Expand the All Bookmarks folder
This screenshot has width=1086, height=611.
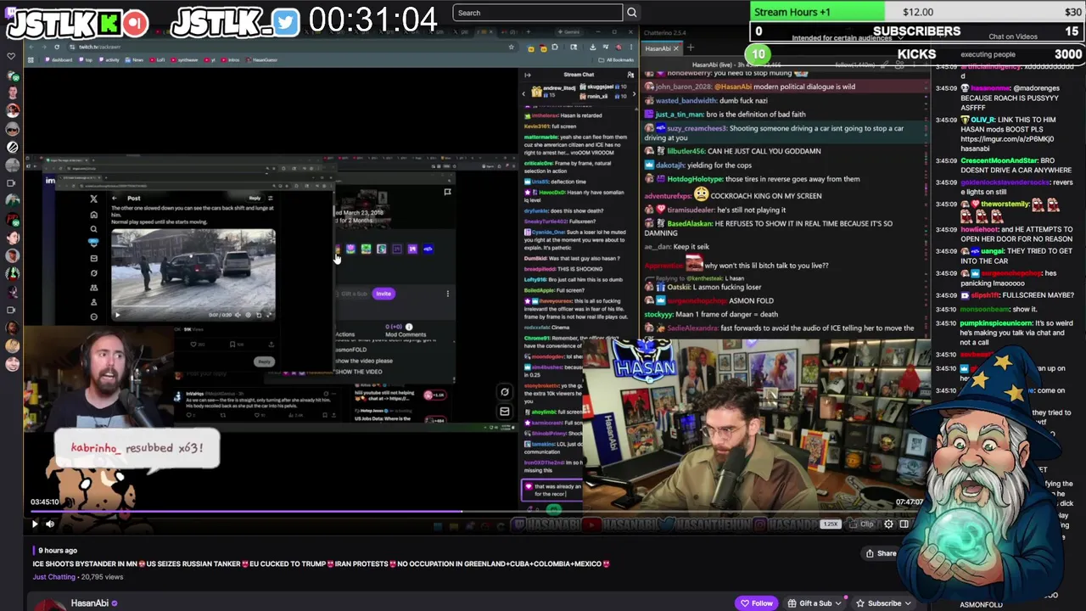pos(616,60)
